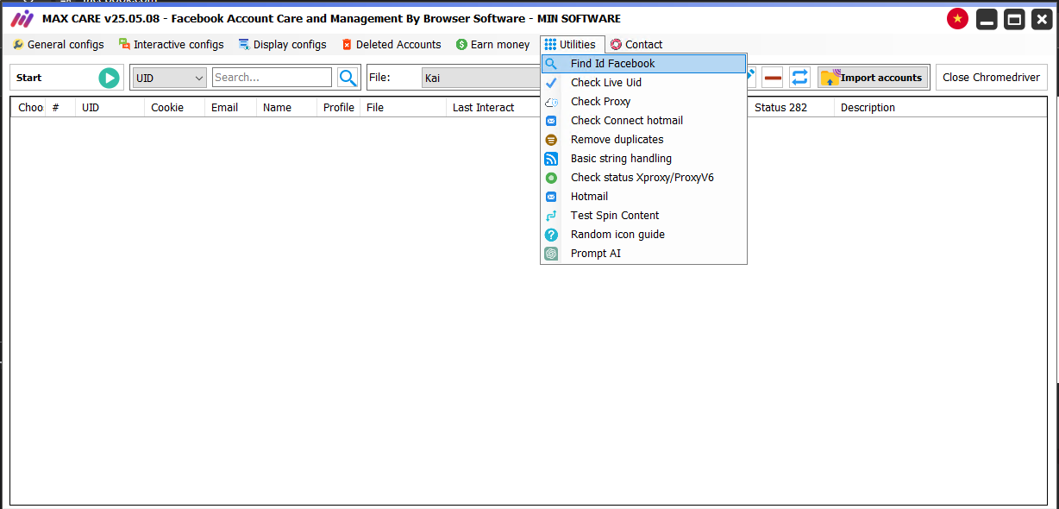Open the Contact menu
1059x509 pixels.
coord(636,45)
